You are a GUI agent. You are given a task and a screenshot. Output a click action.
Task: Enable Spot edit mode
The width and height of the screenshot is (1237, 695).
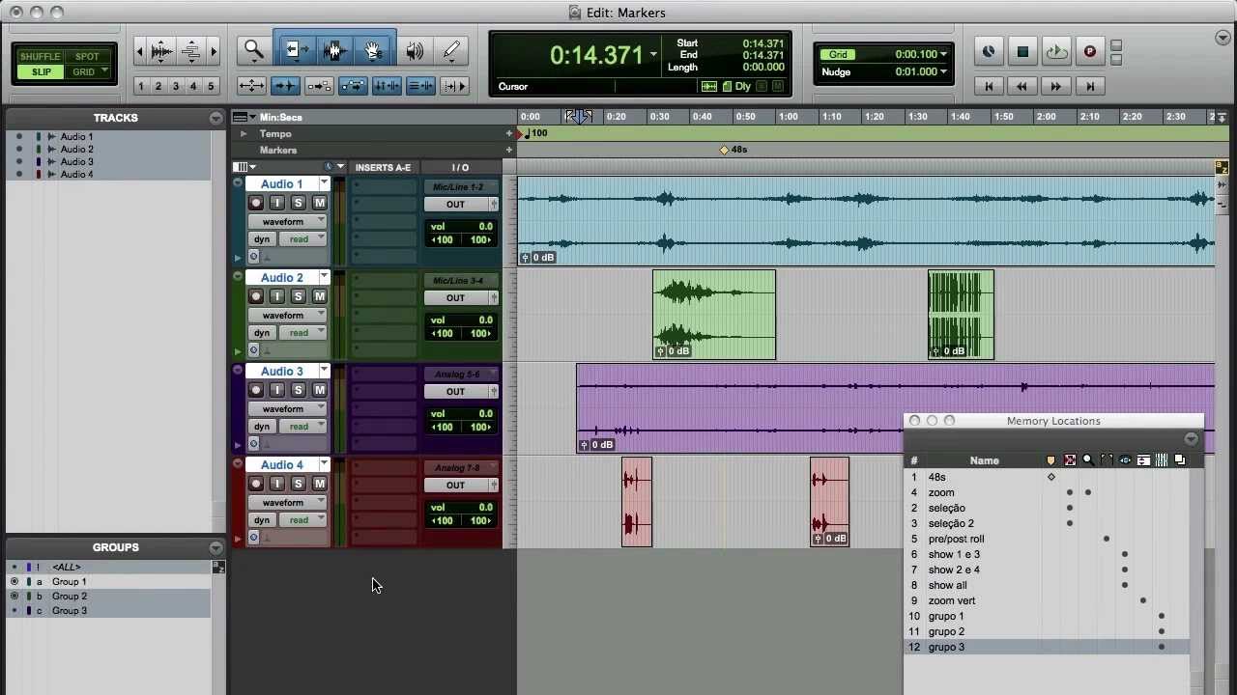87,57
